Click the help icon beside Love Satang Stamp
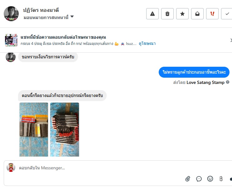The height and width of the screenshot is (189, 232). click(228, 82)
